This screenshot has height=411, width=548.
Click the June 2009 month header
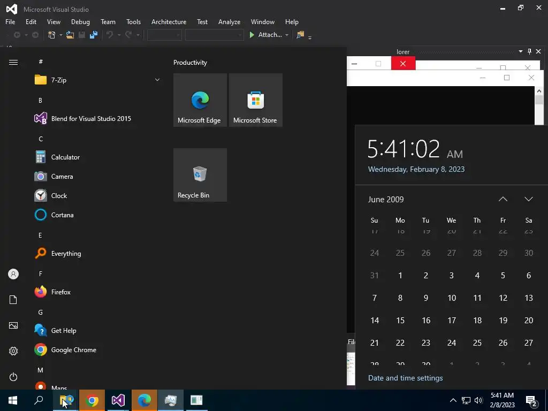386,199
